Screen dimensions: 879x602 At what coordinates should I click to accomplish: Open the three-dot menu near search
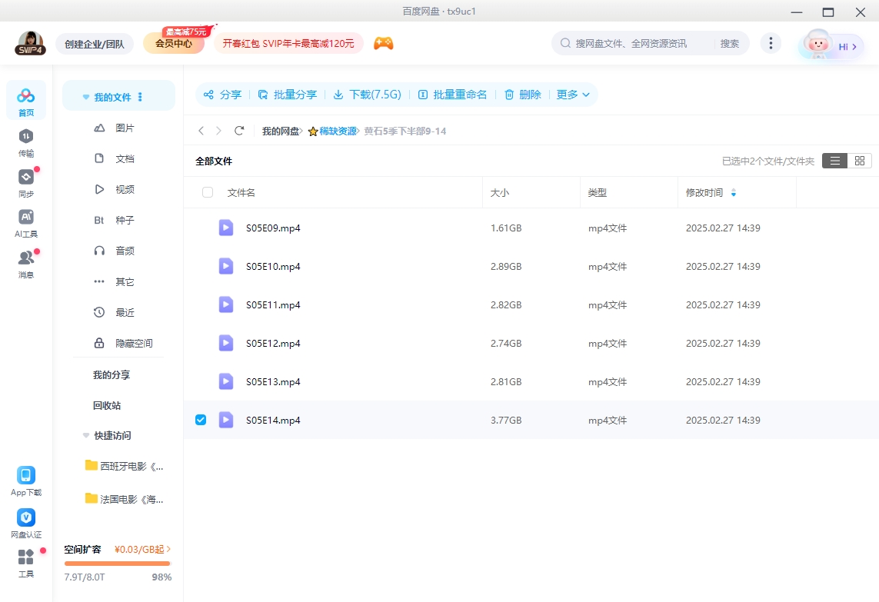(771, 43)
